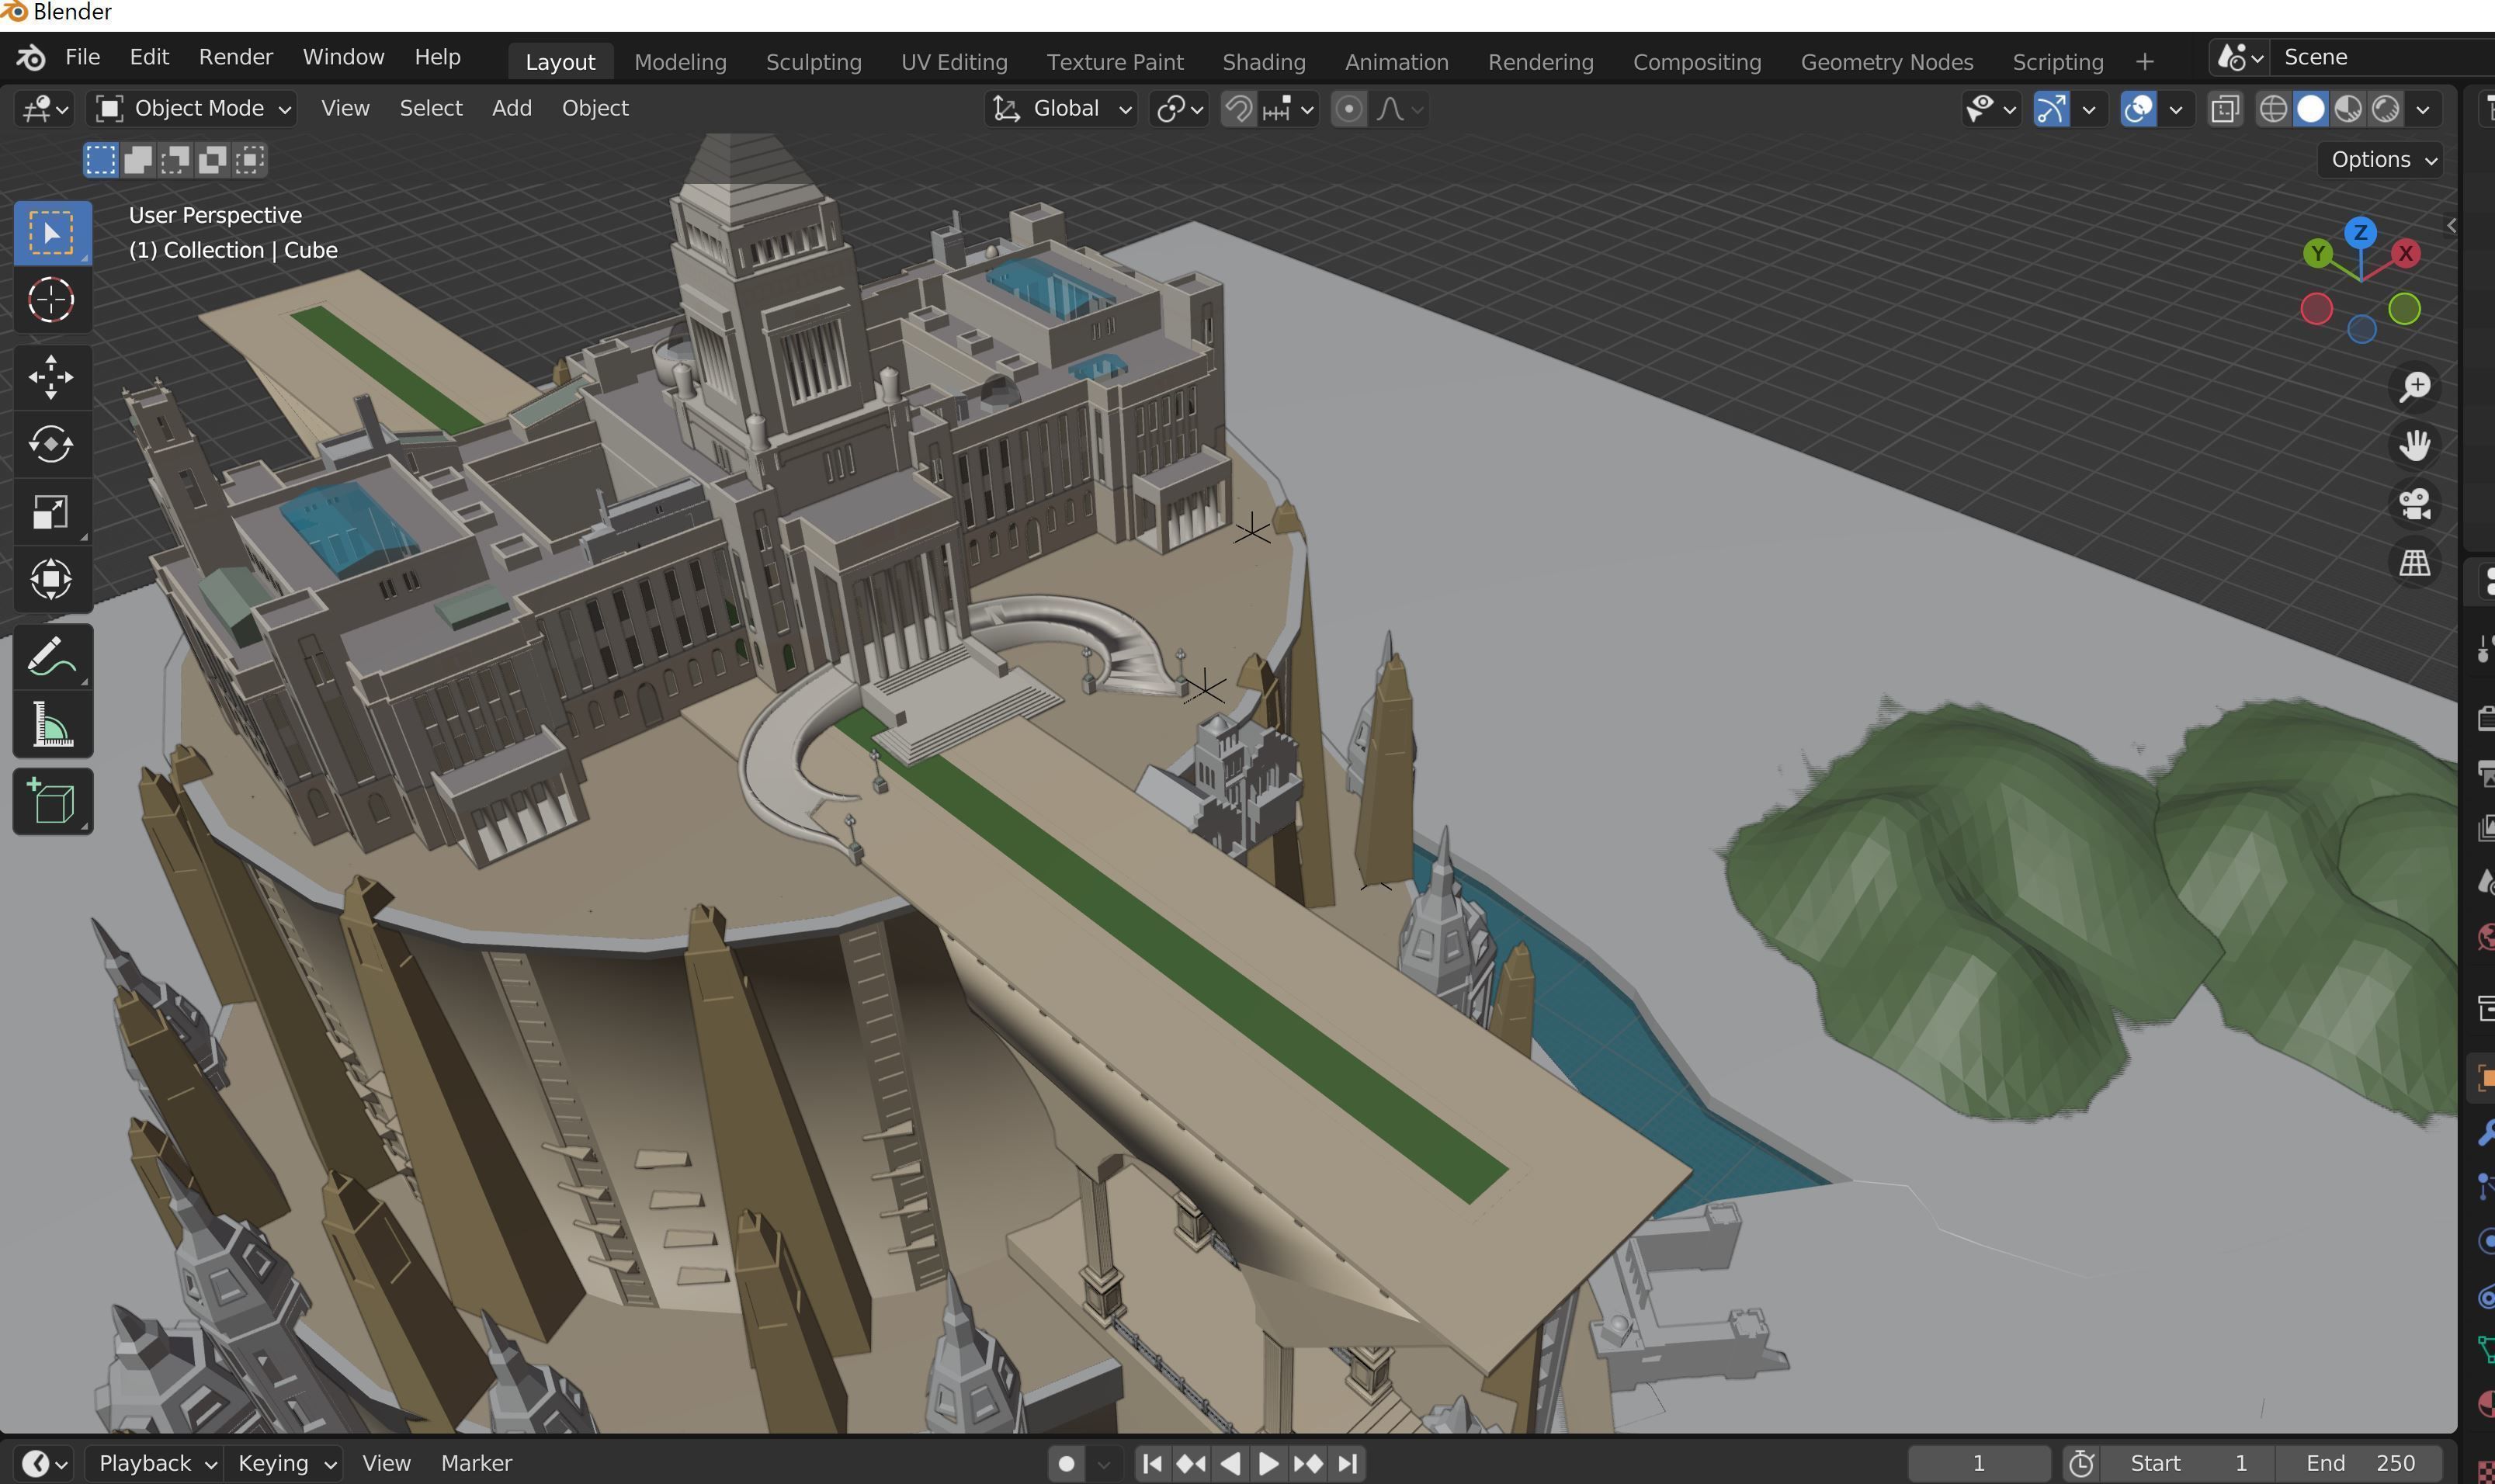Open the timeline Marker menu
2495x1484 pixels.
477,1464
